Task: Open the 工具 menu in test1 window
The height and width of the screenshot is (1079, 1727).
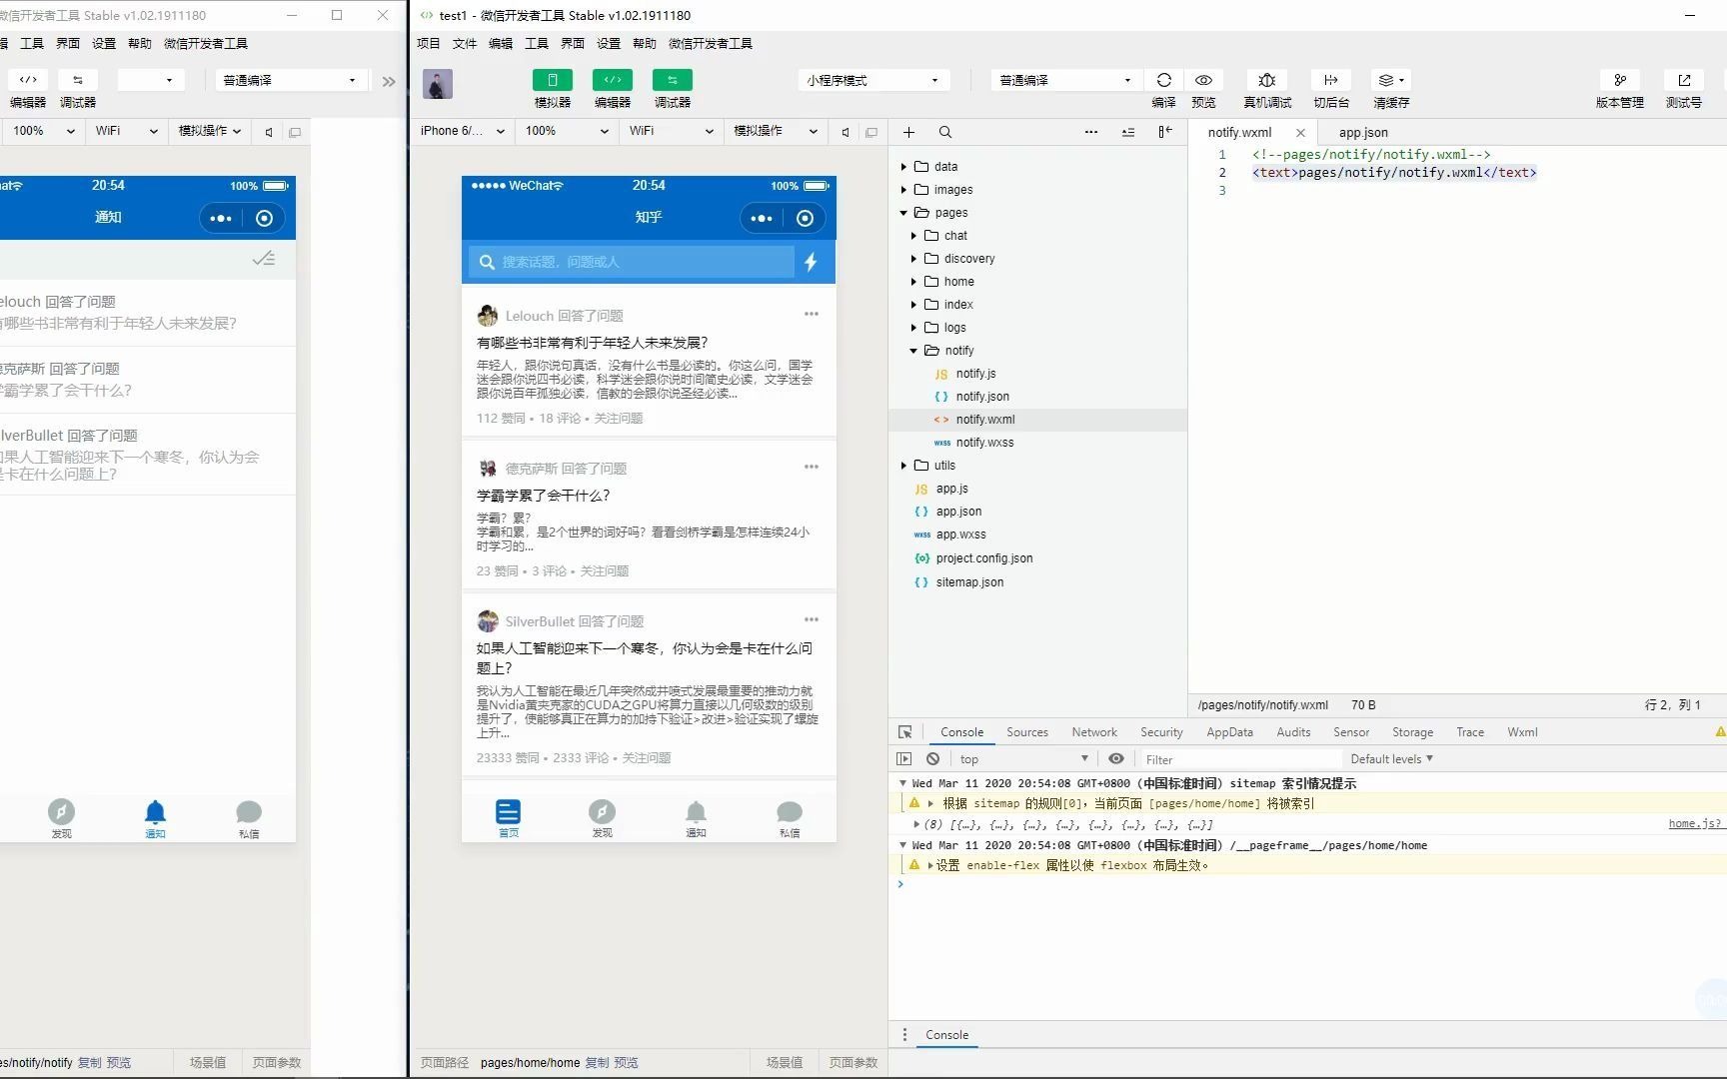Action: click(537, 44)
